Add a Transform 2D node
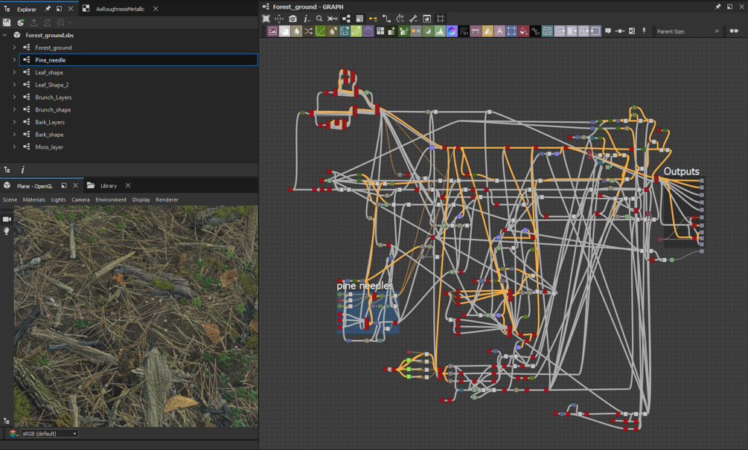This screenshot has height=450, width=748. coord(511,31)
